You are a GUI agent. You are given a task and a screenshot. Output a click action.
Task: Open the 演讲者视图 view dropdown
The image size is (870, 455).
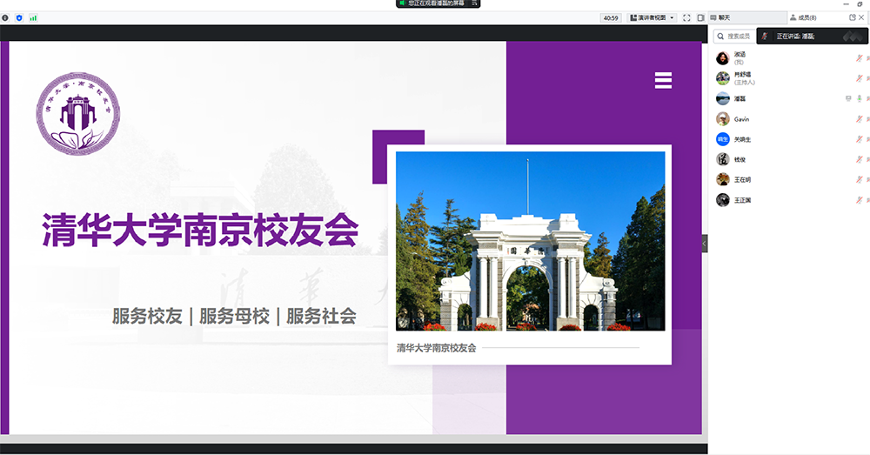pos(652,17)
